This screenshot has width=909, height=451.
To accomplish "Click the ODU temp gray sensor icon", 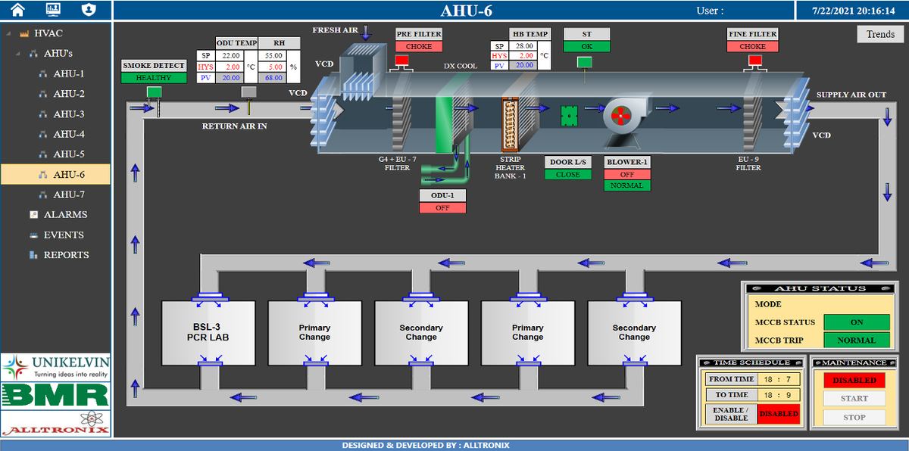I will click(248, 92).
